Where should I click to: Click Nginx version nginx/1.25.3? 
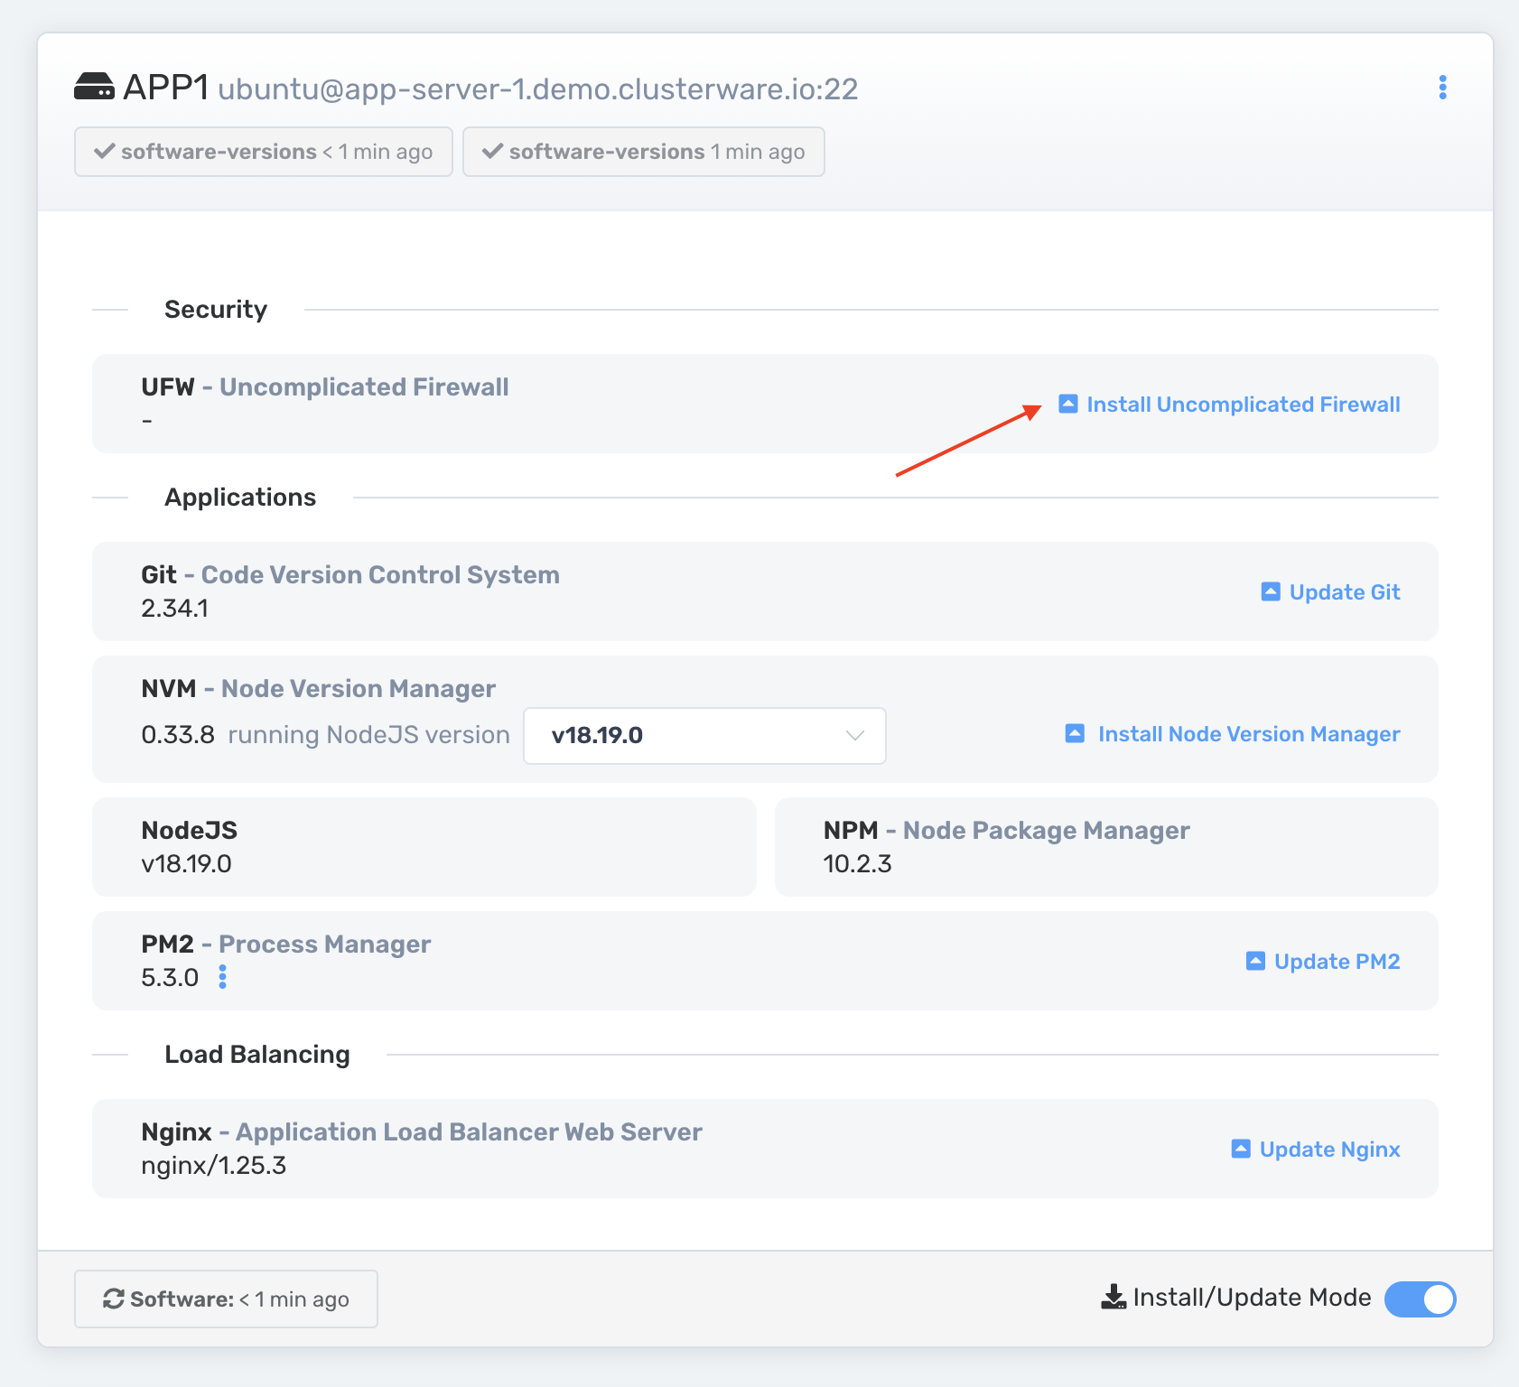(x=213, y=1165)
